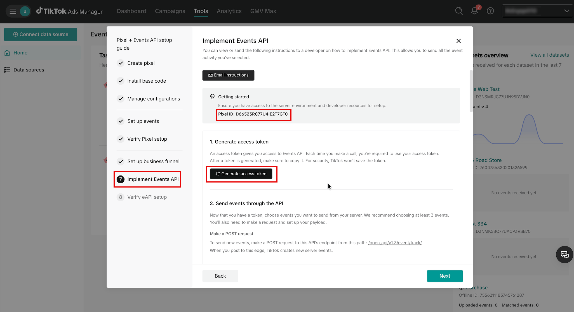Open the GMV Max tab

(x=263, y=11)
